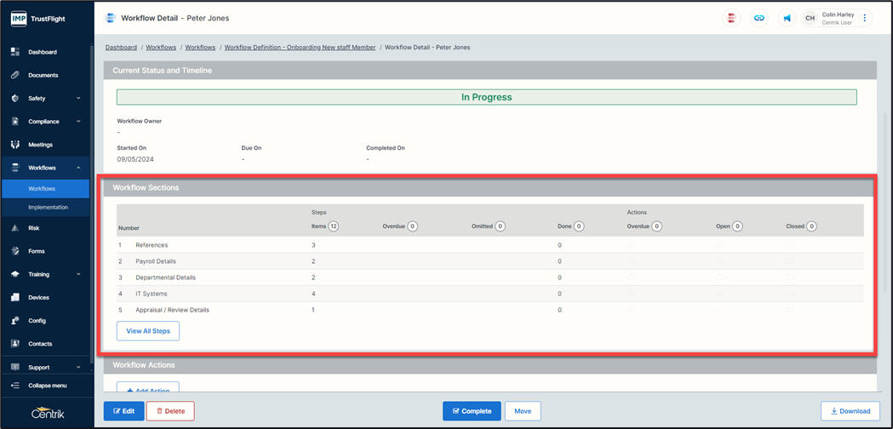Viewport: 893px width, 429px height.
Task: Expand the Safety sidebar menu
Action: point(78,99)
